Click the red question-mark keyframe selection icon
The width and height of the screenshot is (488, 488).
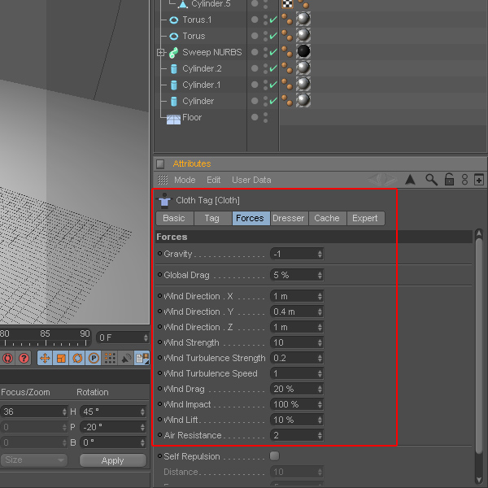24,358
